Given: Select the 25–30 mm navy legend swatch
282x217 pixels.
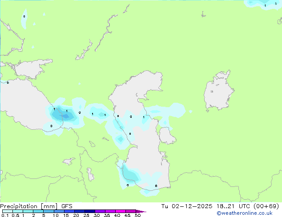Looking at the screenshot, I should click(90, 211).
